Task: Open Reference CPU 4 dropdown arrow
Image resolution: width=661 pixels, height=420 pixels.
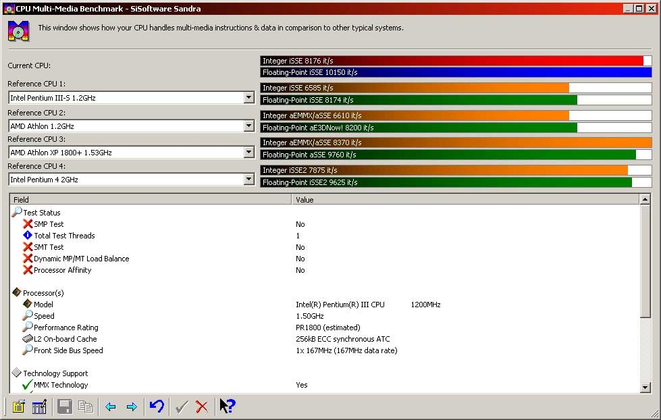Action: [248, 179]
